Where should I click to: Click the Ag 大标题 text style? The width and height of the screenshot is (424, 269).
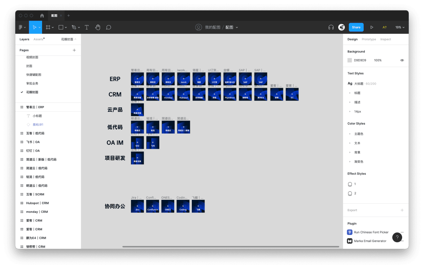tap(362, 84)
